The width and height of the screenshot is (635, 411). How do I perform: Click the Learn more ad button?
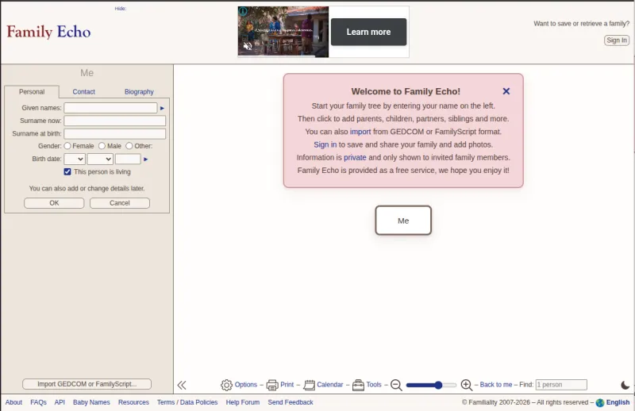(x=368, y=32)
